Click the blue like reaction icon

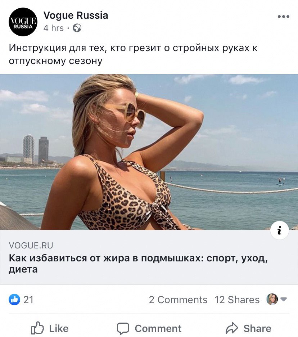click(x=14, y=300)
